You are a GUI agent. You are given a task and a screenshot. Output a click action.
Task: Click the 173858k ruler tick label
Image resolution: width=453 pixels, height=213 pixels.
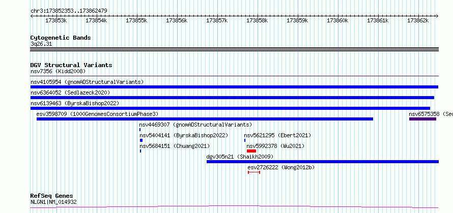(257, 20)
